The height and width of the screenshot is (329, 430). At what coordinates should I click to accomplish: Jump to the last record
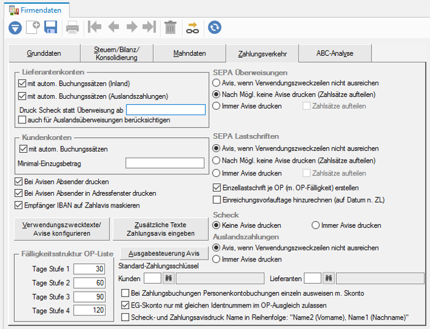coord(149,27)
